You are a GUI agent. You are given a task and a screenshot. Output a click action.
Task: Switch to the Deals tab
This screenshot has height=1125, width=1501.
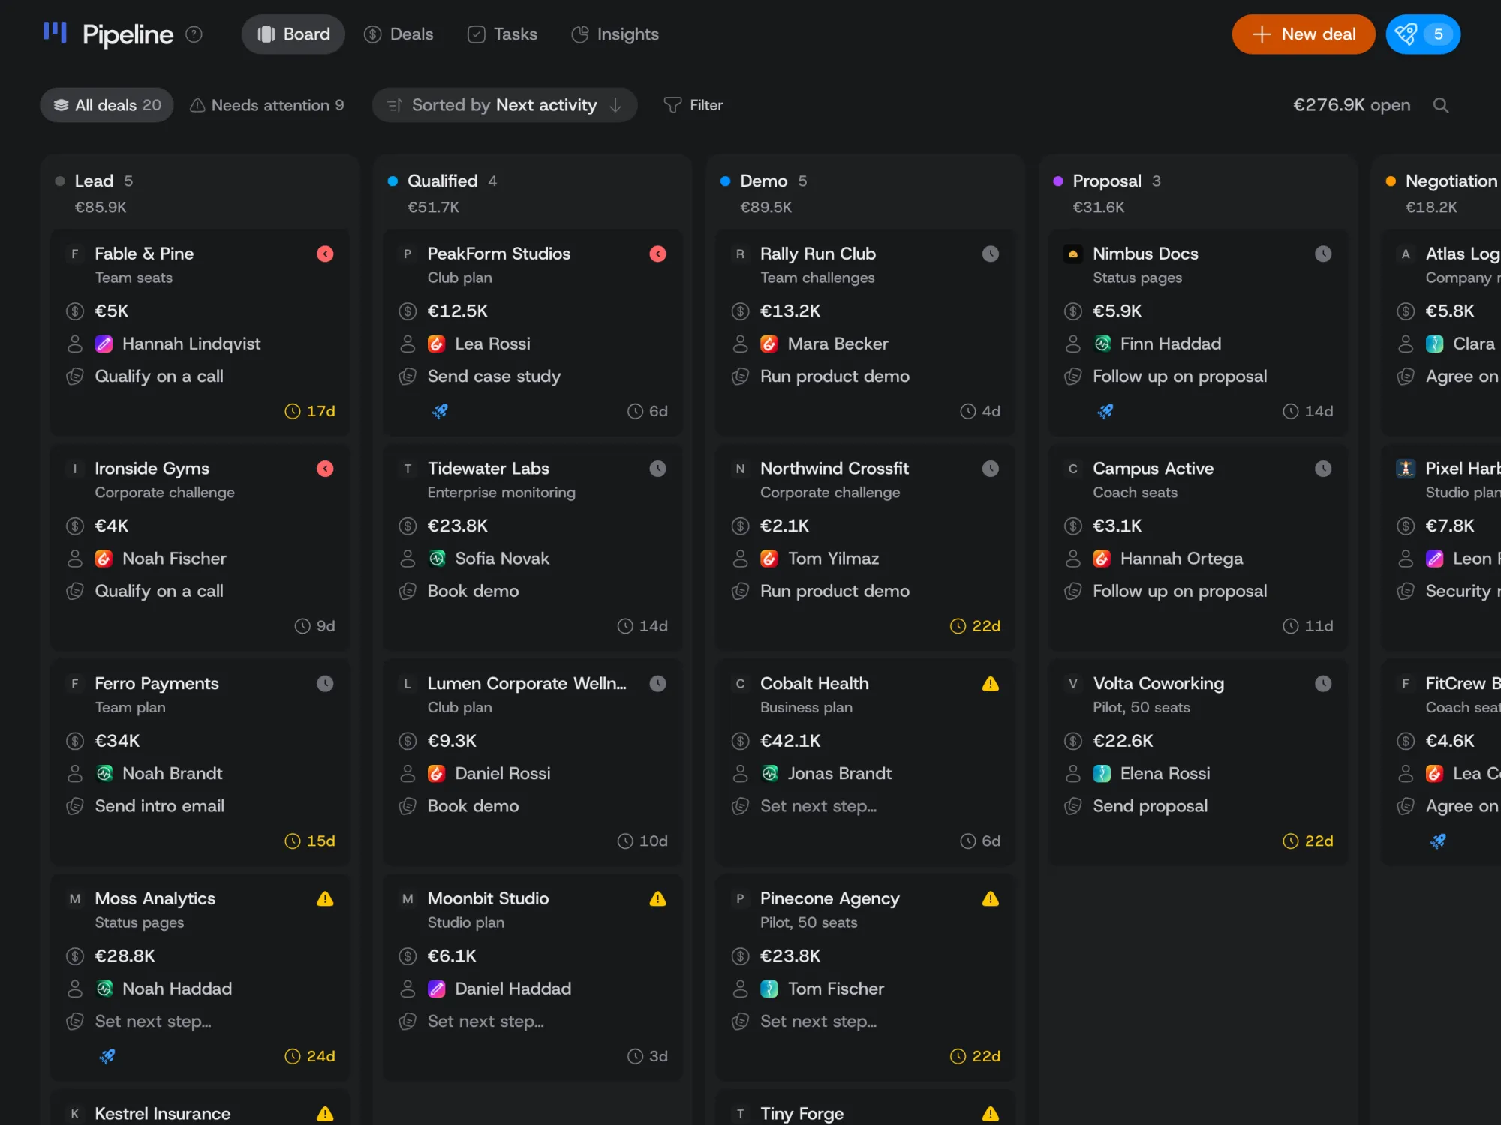(x=398, y=34)
